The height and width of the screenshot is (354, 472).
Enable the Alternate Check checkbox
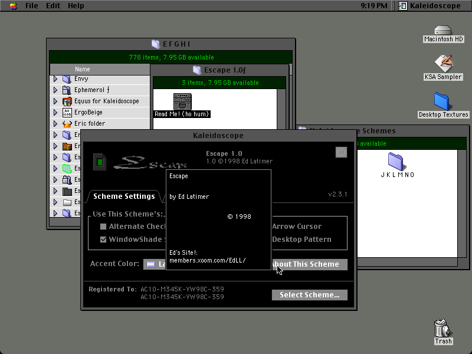103,227
